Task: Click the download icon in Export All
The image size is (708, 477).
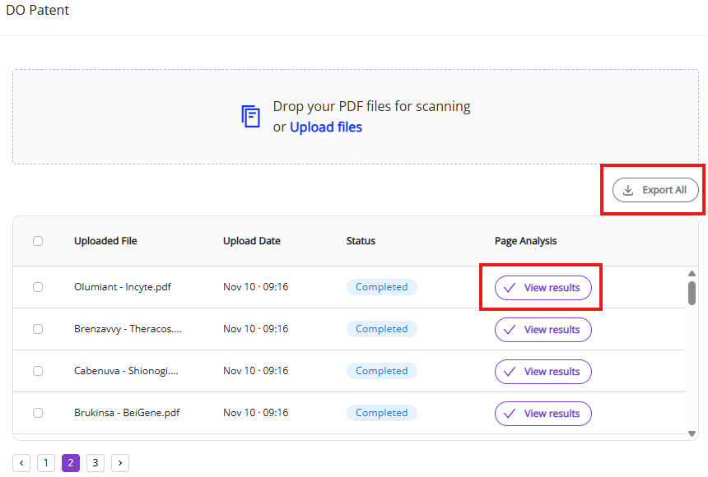Action: [628, 190]
